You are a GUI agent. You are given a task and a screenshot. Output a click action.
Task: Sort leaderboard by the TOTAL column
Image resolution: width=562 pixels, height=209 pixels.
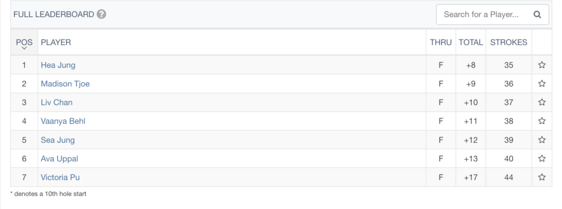(x=470, y=42)
